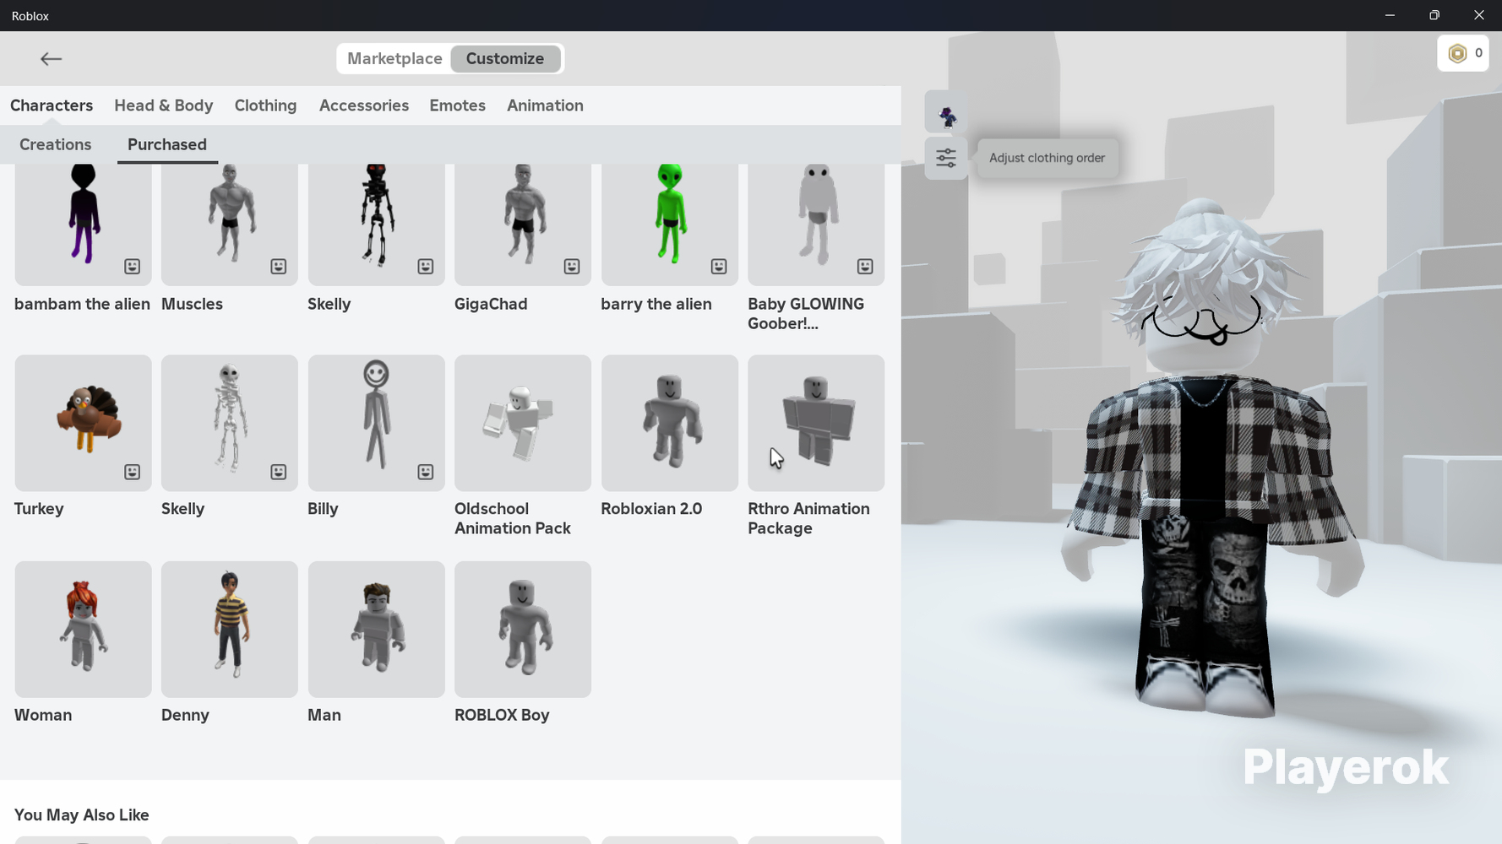The height and width of the screenshot is (844, 1502).
Task: Restore down the Roblox window
Action: click(1434, 15)
